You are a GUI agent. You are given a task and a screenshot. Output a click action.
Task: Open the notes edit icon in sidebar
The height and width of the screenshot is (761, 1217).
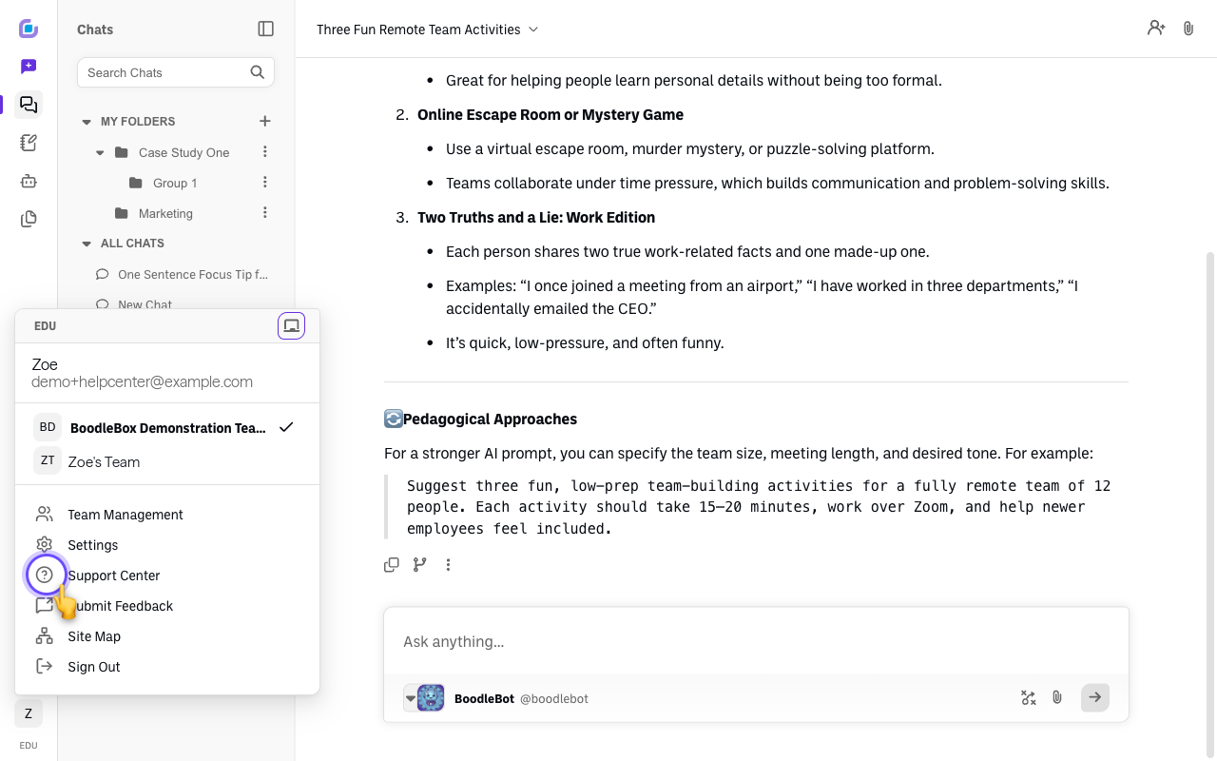(x=29, y=143)
